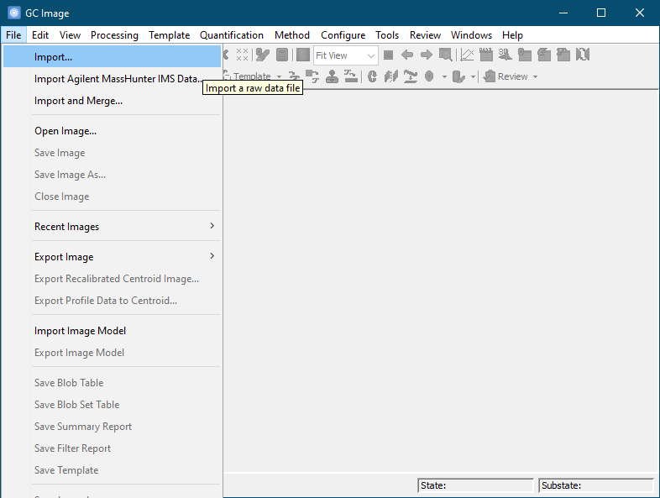The image size is (660, 498).
Task: Click the rubber stamp icon in the second toolbar
Action: 332,76
